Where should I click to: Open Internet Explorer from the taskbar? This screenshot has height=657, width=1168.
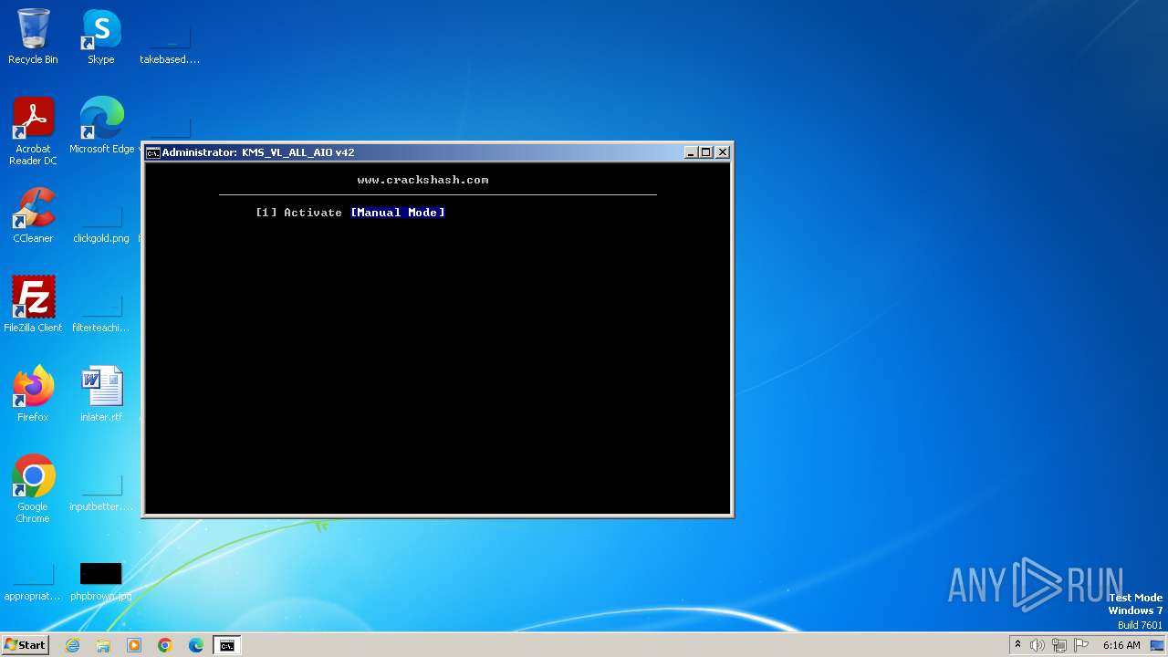tap(73, 645)
